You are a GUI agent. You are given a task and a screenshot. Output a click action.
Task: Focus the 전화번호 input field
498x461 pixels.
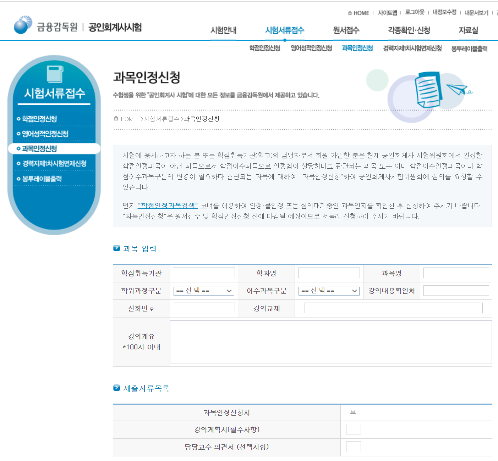204,308
